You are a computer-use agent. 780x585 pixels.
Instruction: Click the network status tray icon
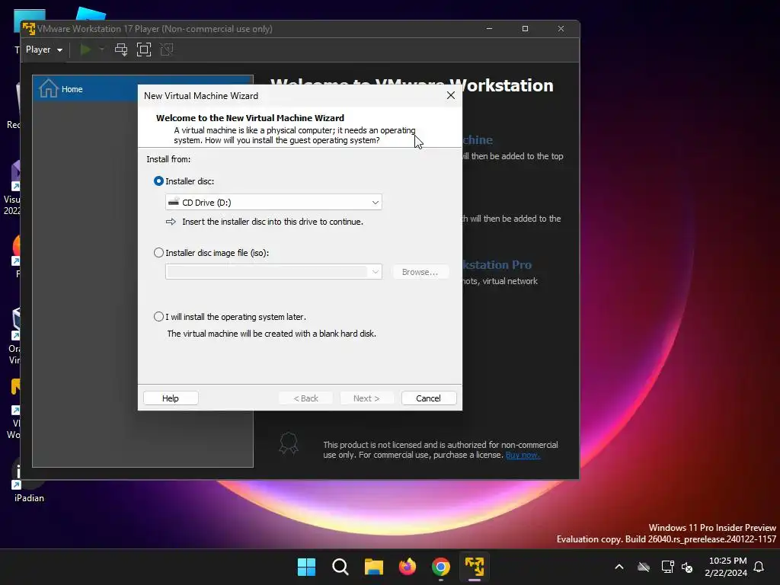667,567
